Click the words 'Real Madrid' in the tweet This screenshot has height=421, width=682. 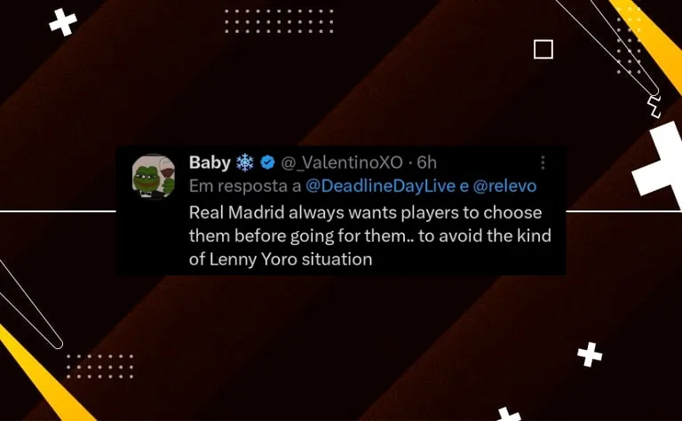coord(236,212)
